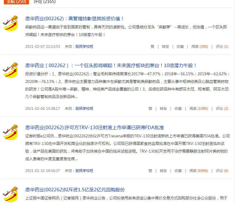Viewport: 238px width, 203px height.
Task: Open avatar of the TRV-130 FDA post
Action: click(11, 132)
